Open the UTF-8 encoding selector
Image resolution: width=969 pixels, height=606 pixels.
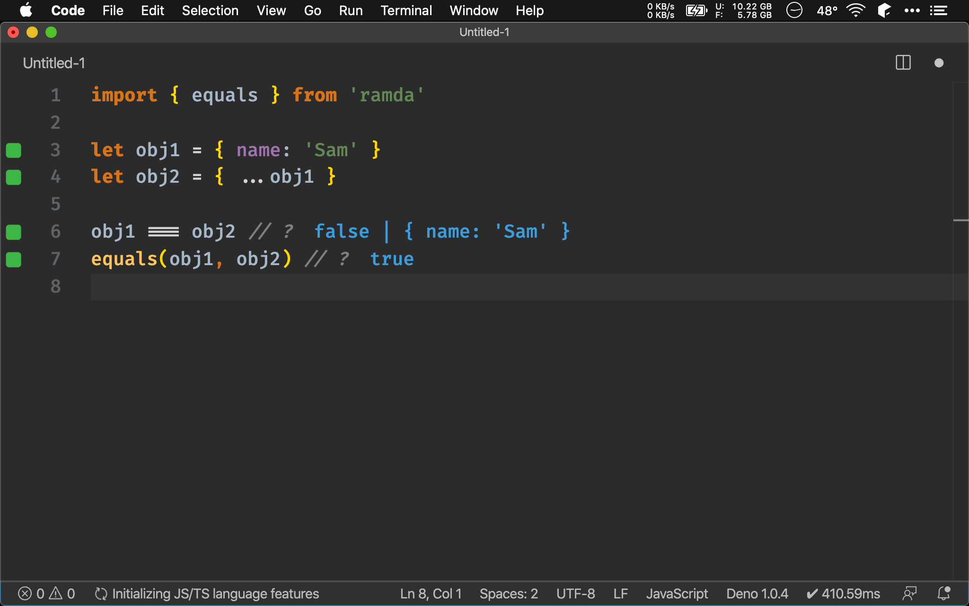pos(575,593)
